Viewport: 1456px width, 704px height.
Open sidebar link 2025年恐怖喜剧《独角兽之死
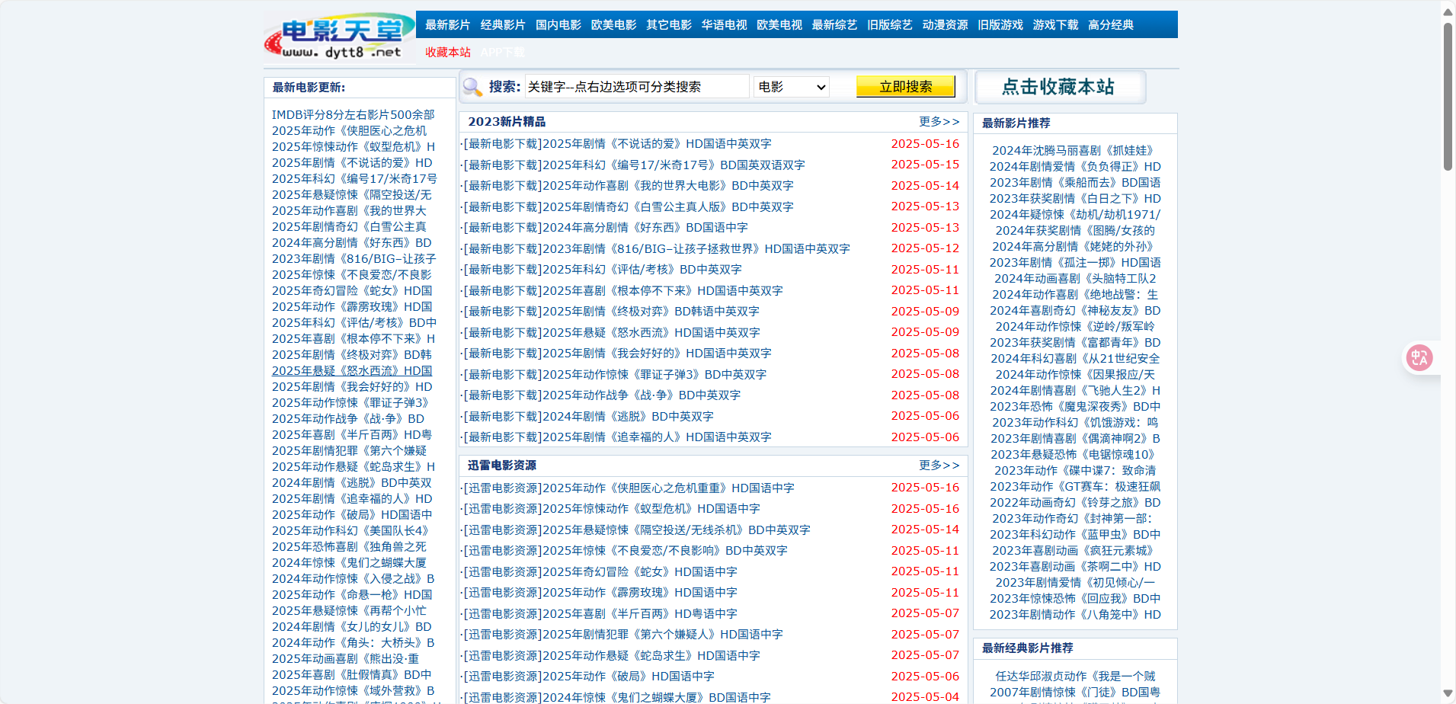click(349, 547)
